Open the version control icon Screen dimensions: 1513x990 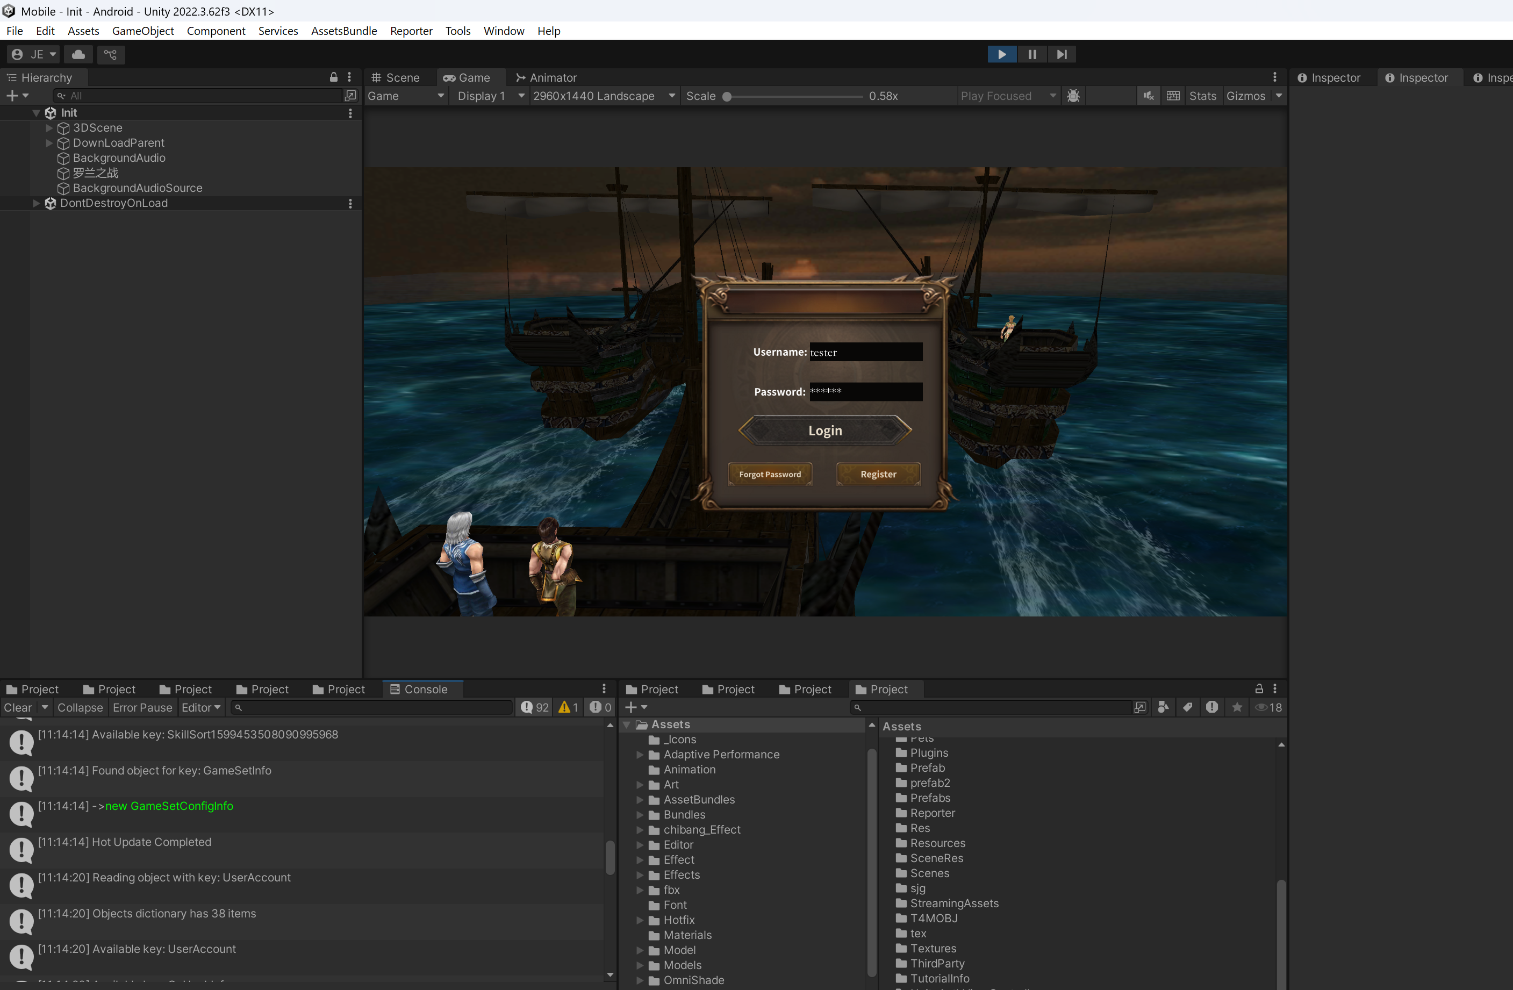point(111,55)
